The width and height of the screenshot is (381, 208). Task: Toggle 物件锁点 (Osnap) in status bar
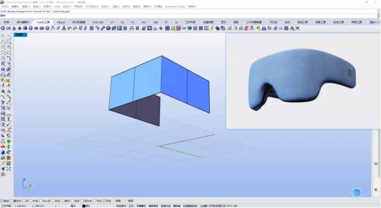pos(153,206)
